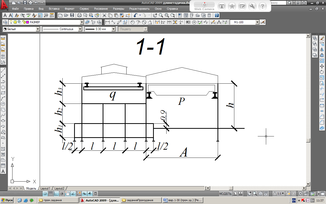Image resolution: width=326 pixels, height=204 pixels.
Task: Click the Kaspersky tray icon
Action: coord(303,200)
